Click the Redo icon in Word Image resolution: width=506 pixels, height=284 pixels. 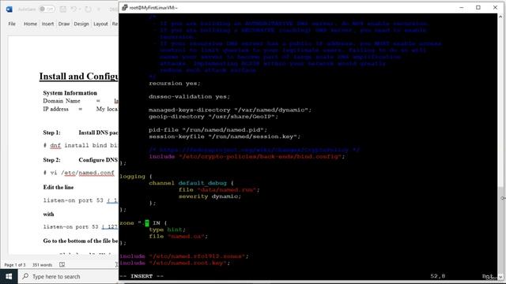click(x=88, y=9)
